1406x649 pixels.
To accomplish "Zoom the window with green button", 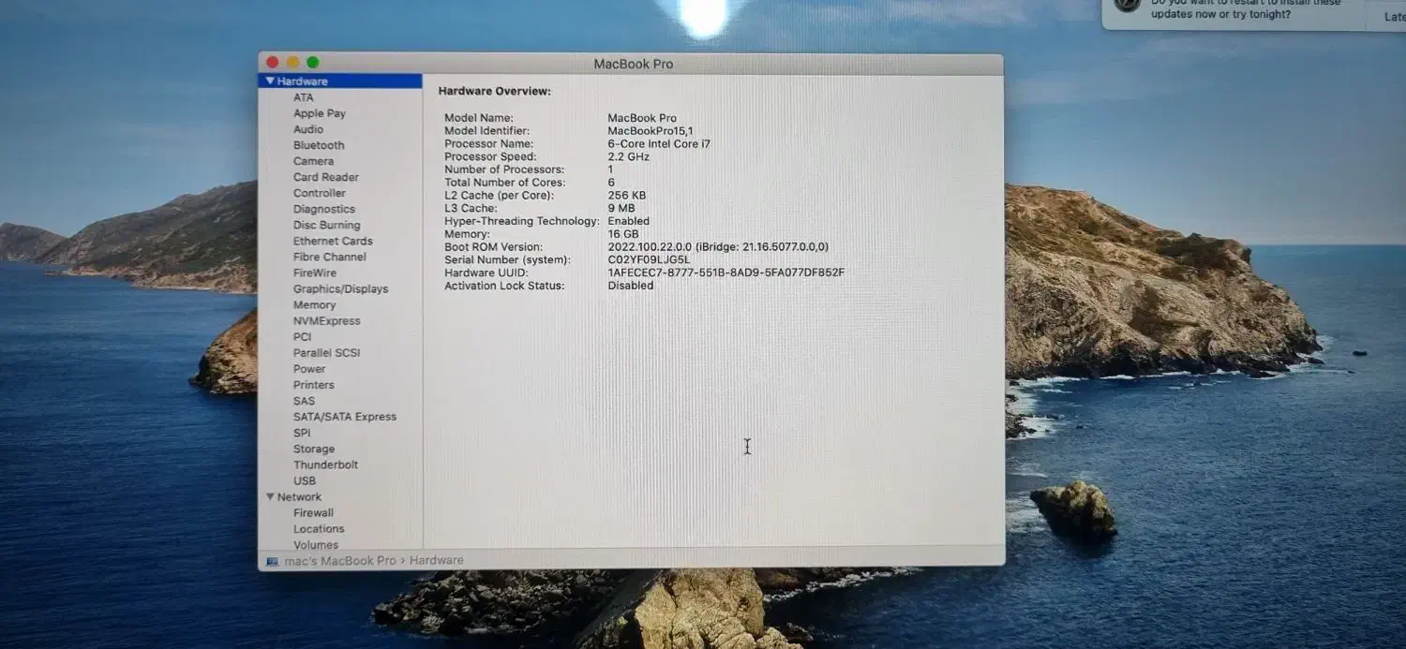I will [313, 63].
